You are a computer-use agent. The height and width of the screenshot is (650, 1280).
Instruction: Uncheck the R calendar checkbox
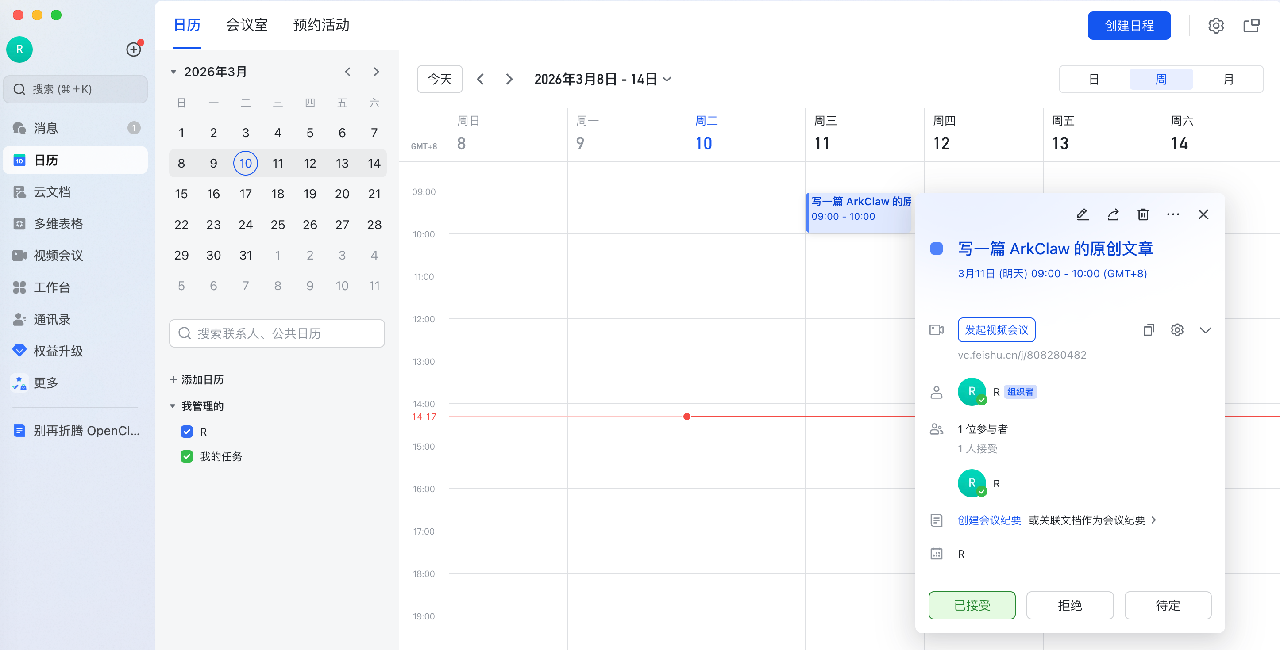pyautogui.click(x=187, y=432)
